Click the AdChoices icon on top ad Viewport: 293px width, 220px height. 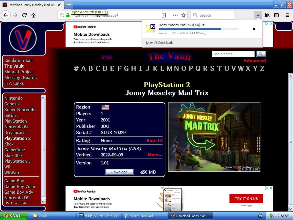point(266,23)
